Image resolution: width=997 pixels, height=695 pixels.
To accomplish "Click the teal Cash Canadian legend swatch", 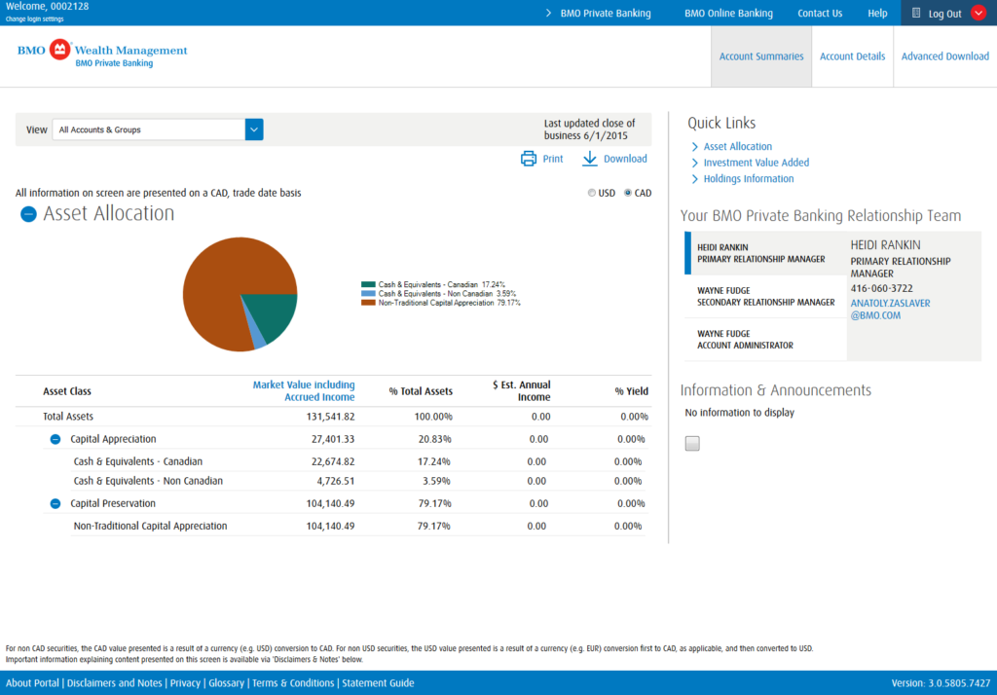I will (x=368, y=285).
